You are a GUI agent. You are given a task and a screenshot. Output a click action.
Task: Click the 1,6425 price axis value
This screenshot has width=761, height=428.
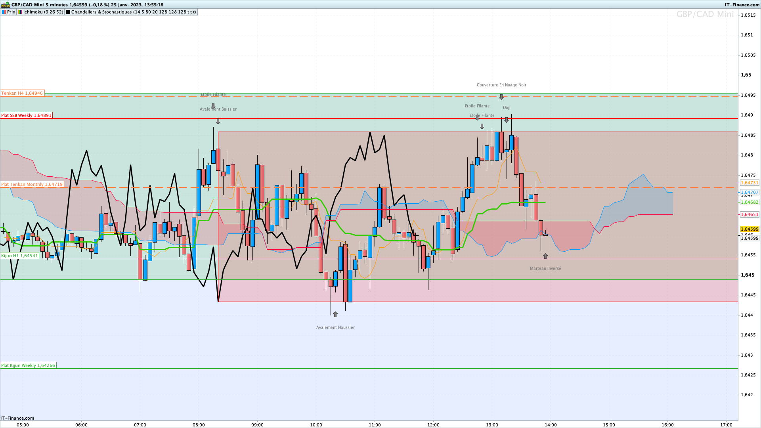pyautogui.click(x=748, y=375)
